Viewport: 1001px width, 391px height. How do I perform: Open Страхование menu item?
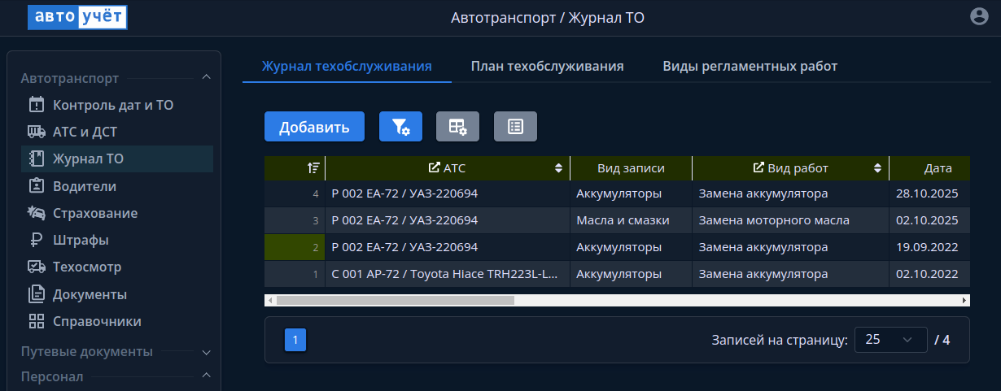point(117,213)
